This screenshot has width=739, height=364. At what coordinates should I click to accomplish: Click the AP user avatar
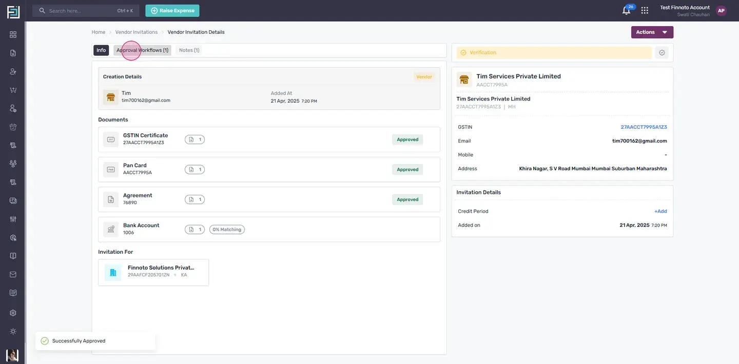[722, 10]
